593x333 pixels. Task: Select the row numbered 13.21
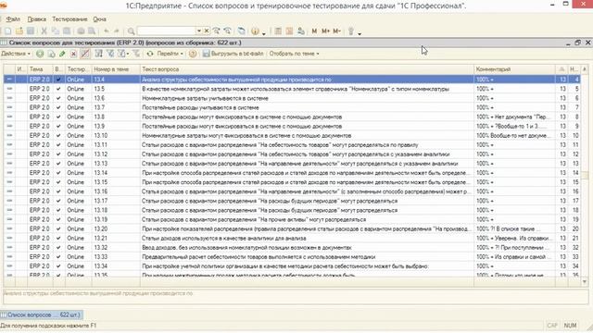(x=291, y=239)
